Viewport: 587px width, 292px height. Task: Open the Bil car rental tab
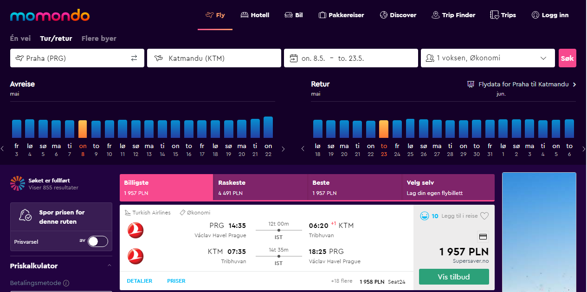[x=294, y=15]
